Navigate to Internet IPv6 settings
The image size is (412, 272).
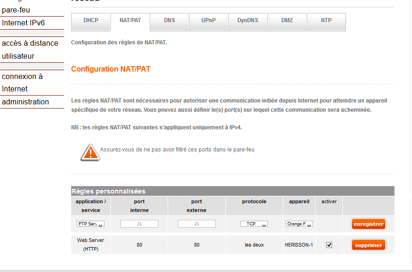(22, 22)
